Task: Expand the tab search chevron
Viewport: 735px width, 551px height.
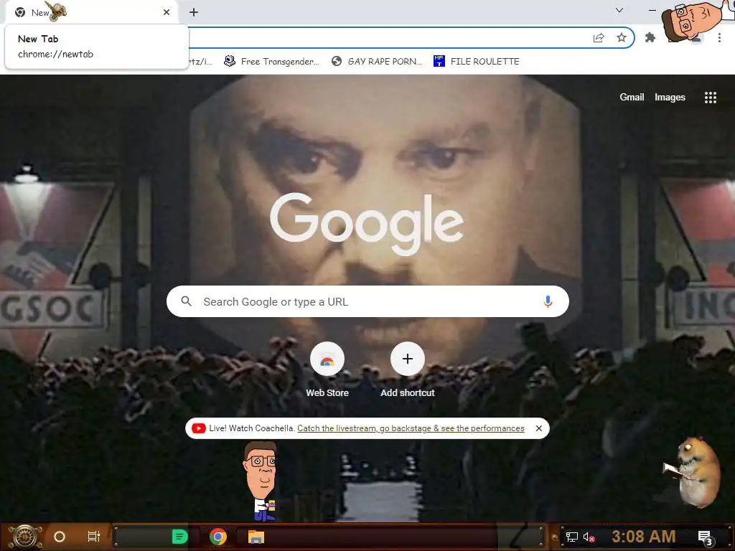Action: 619,10
